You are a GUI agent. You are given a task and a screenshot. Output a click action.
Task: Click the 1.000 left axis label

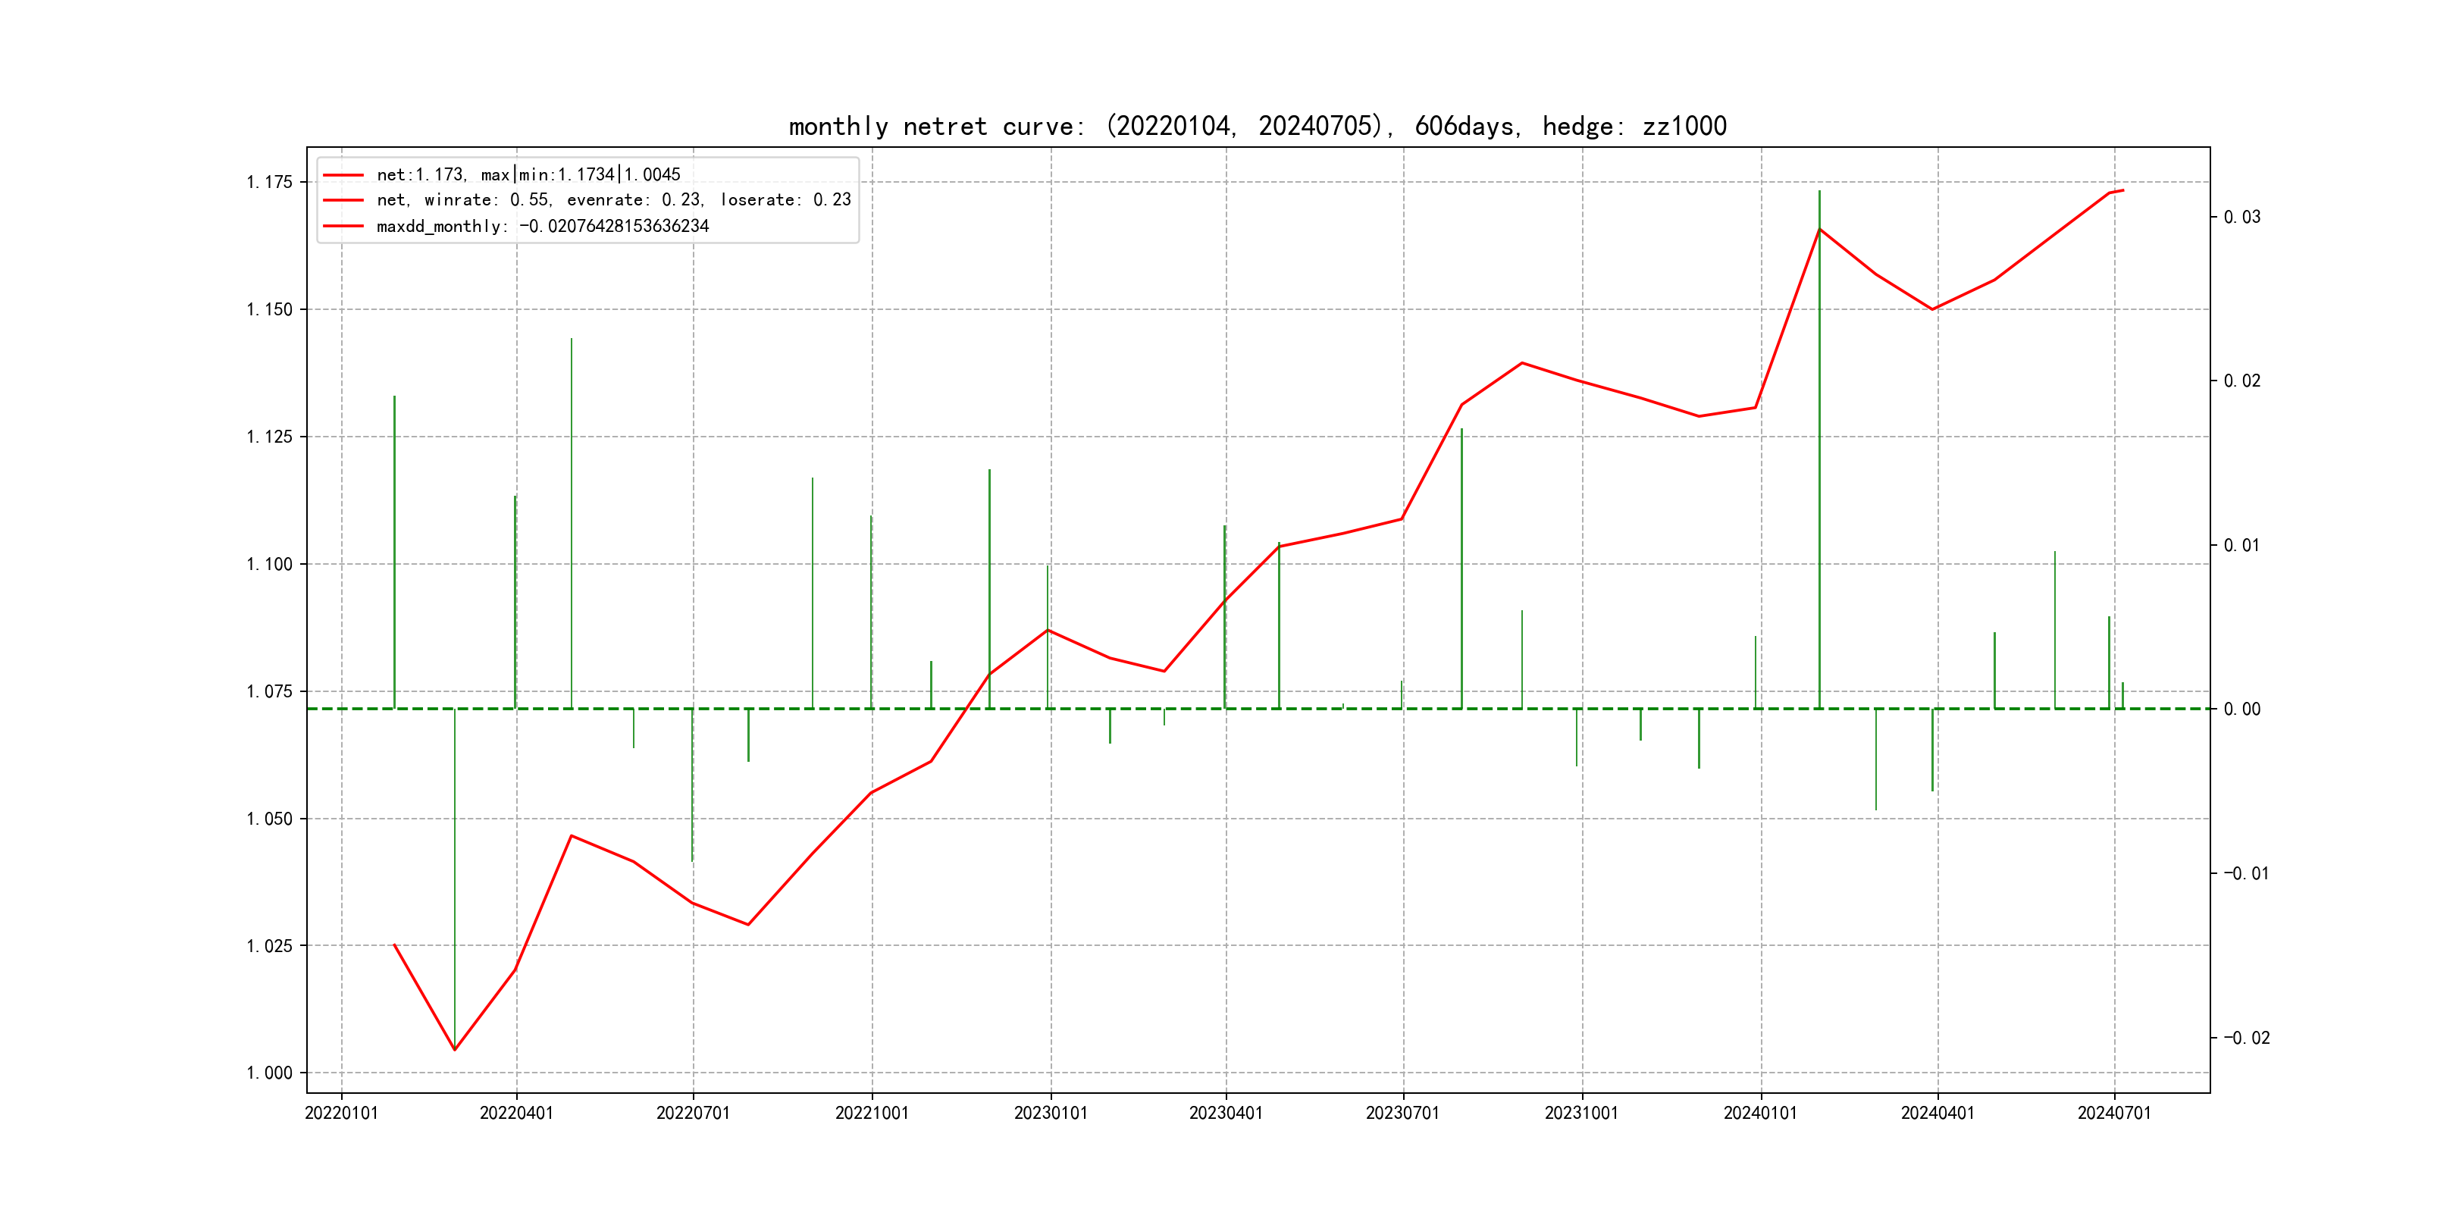pos(270,1073)
